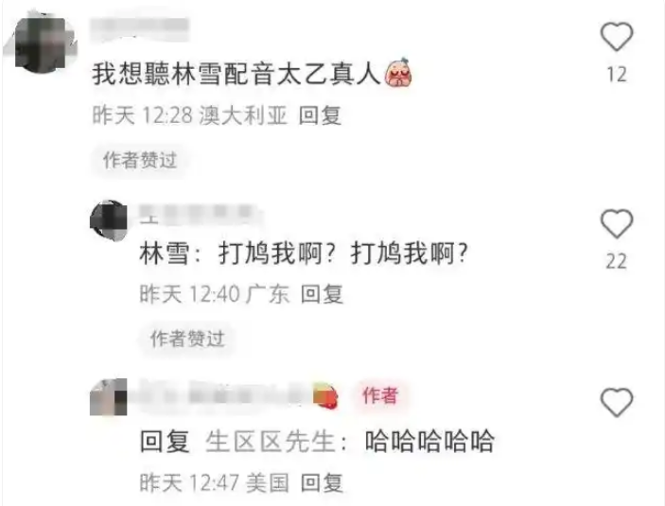Open the blurred username of second commenter
The image size is (665, 506).
tap(200, 214)
